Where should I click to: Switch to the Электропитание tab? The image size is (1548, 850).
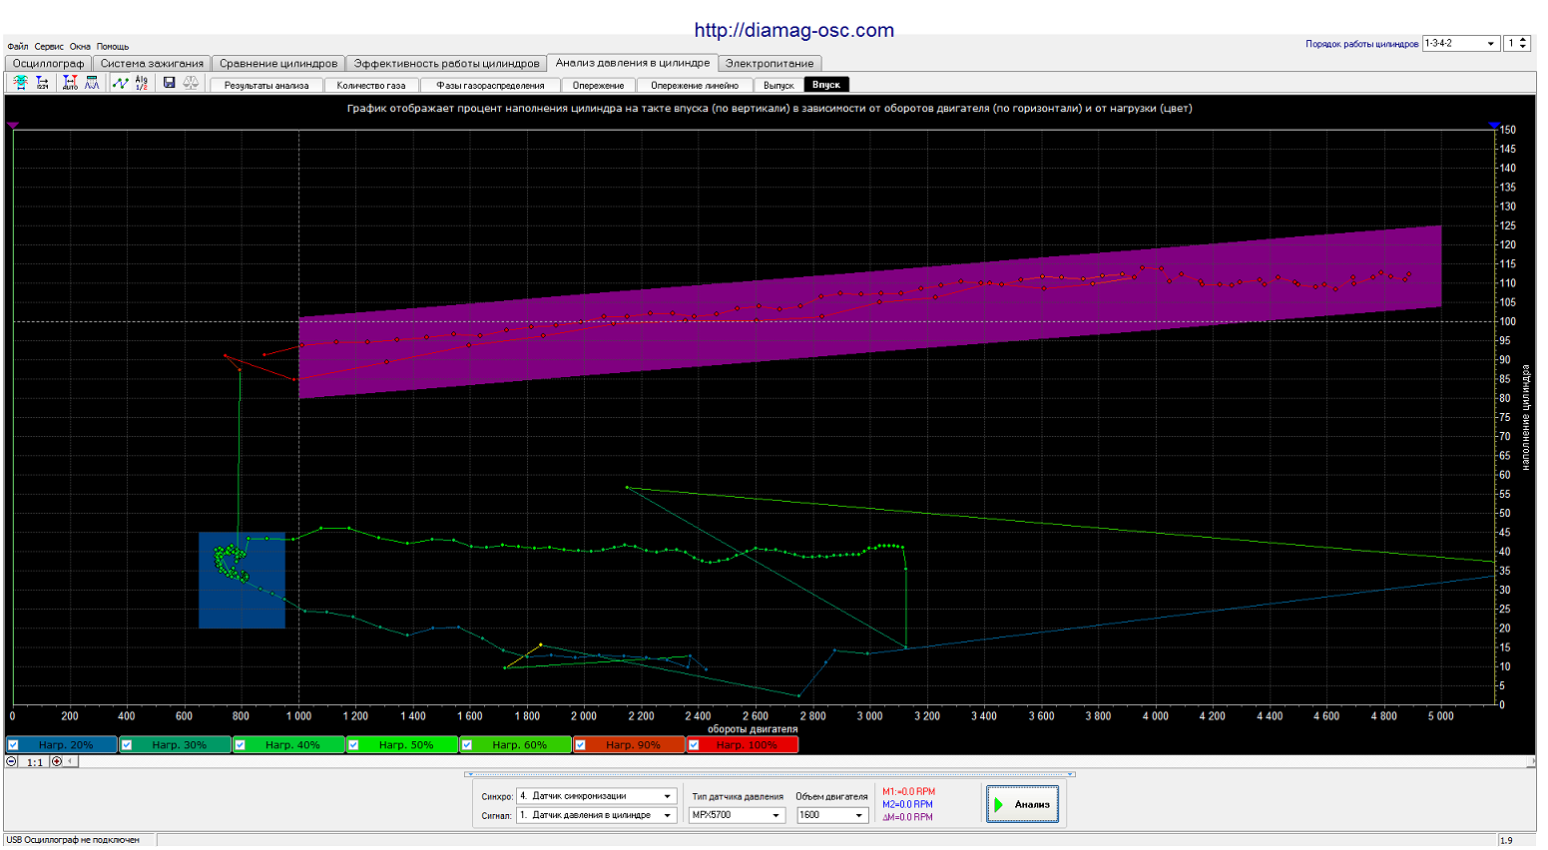coord(770,63)
